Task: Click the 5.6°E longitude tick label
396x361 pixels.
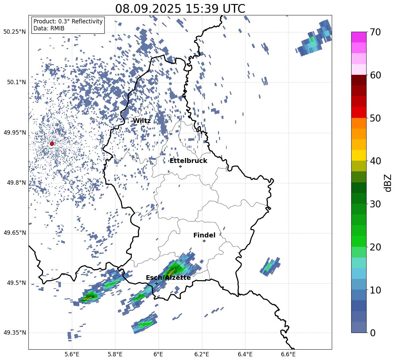Action: coord(72,354)
